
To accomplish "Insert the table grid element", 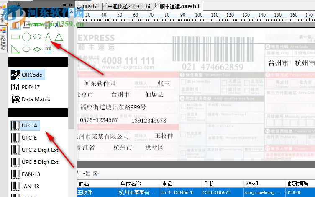I will point(48,49).
